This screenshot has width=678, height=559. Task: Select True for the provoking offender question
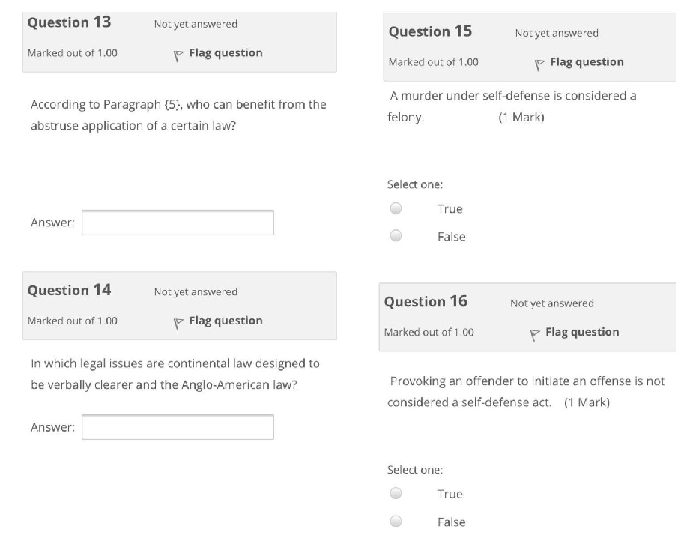pyautogui.click(x=394, y=494)
